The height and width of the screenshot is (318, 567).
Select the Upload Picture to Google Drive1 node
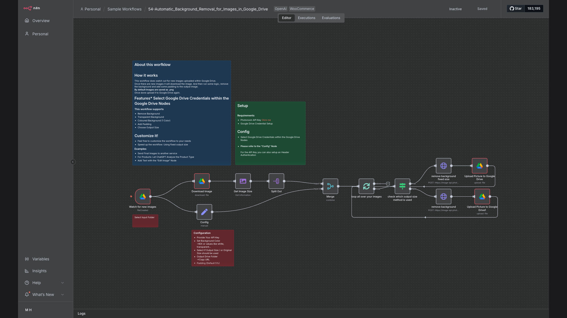[x=482, y=197]
